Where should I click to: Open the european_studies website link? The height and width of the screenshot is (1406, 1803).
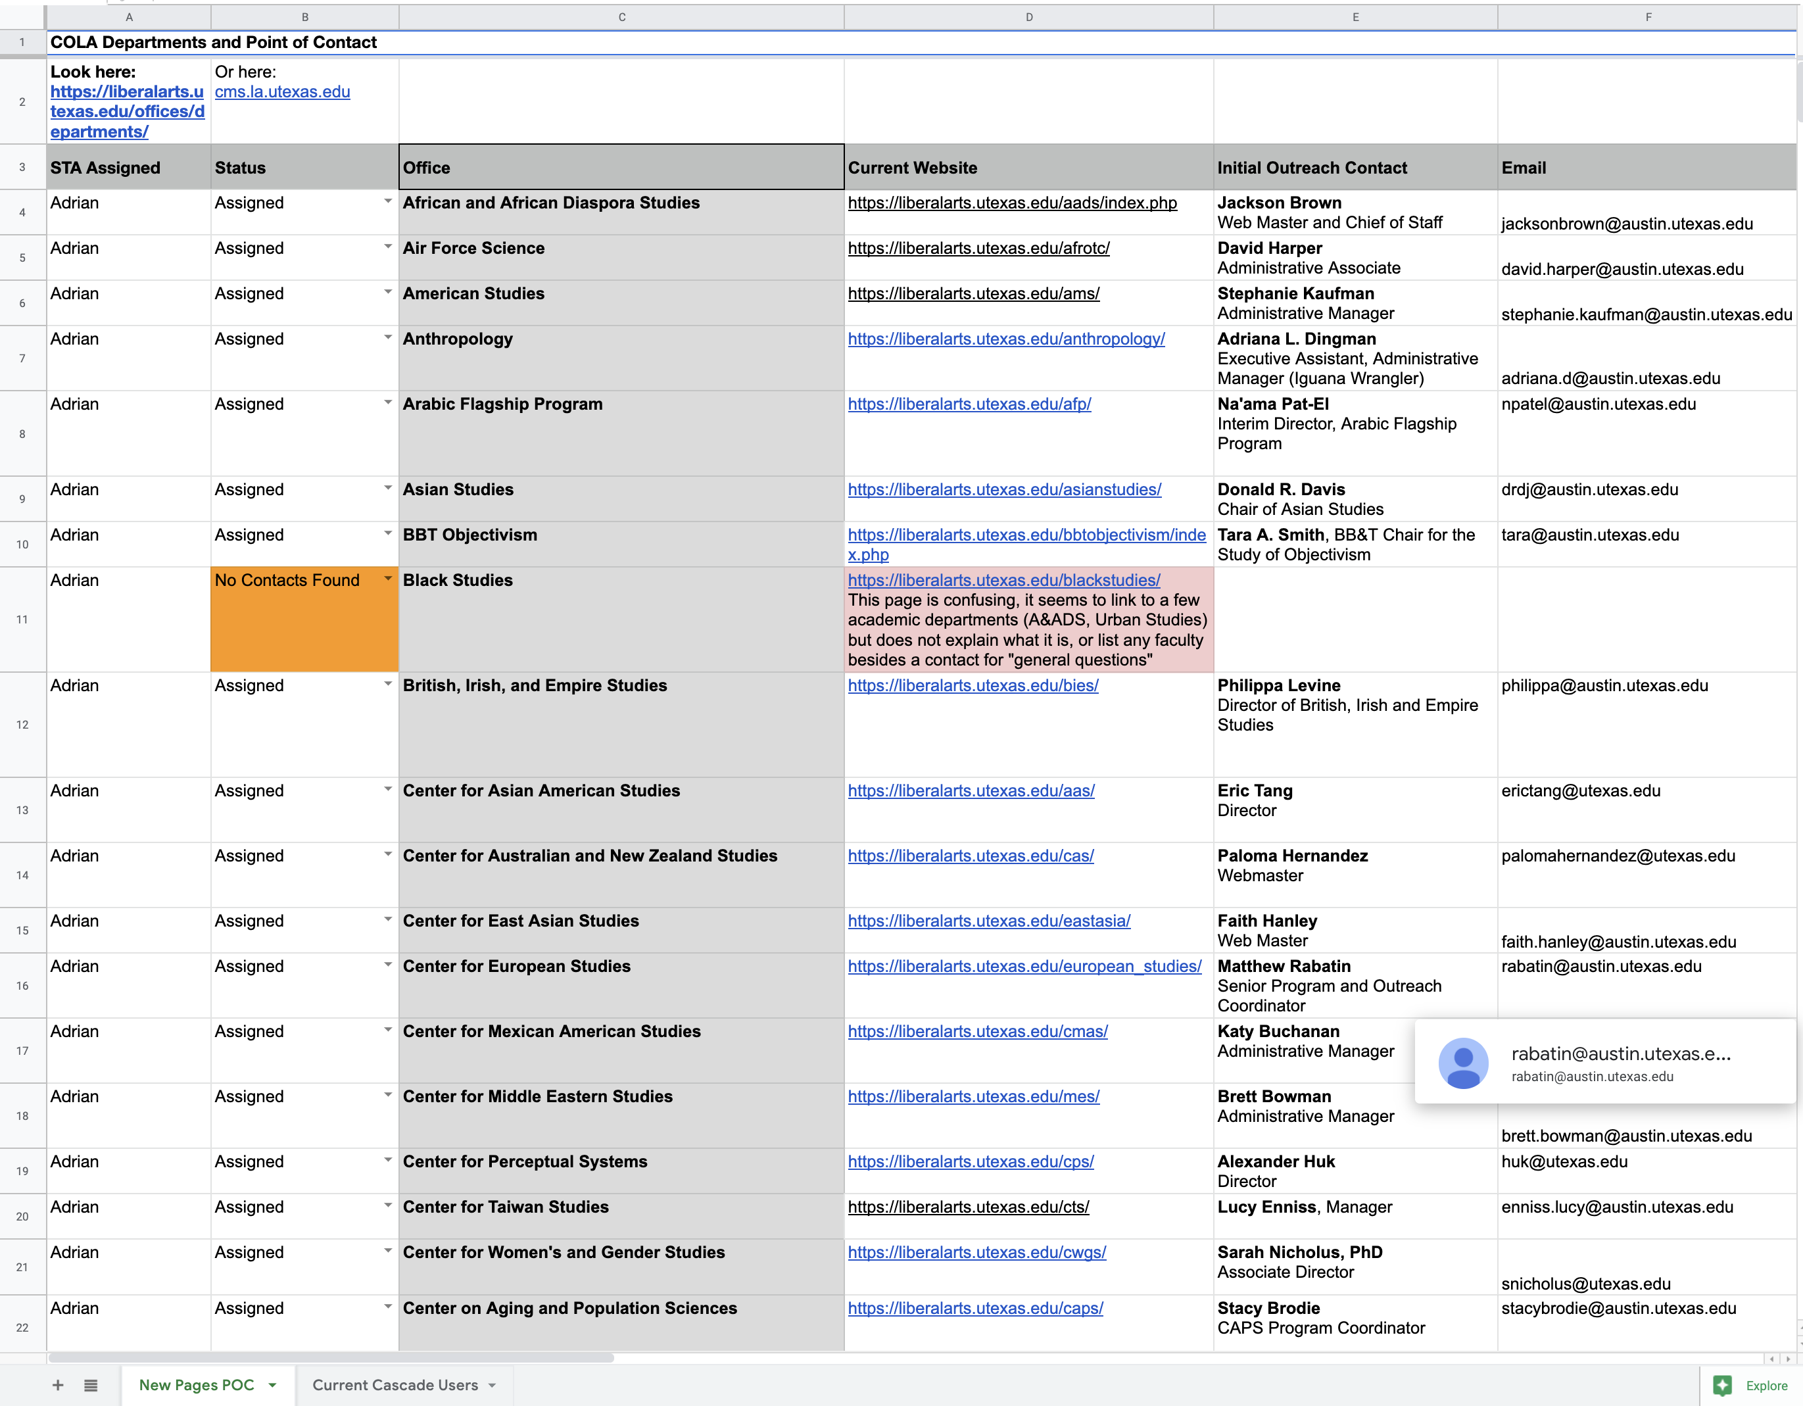coord(1024,966)
